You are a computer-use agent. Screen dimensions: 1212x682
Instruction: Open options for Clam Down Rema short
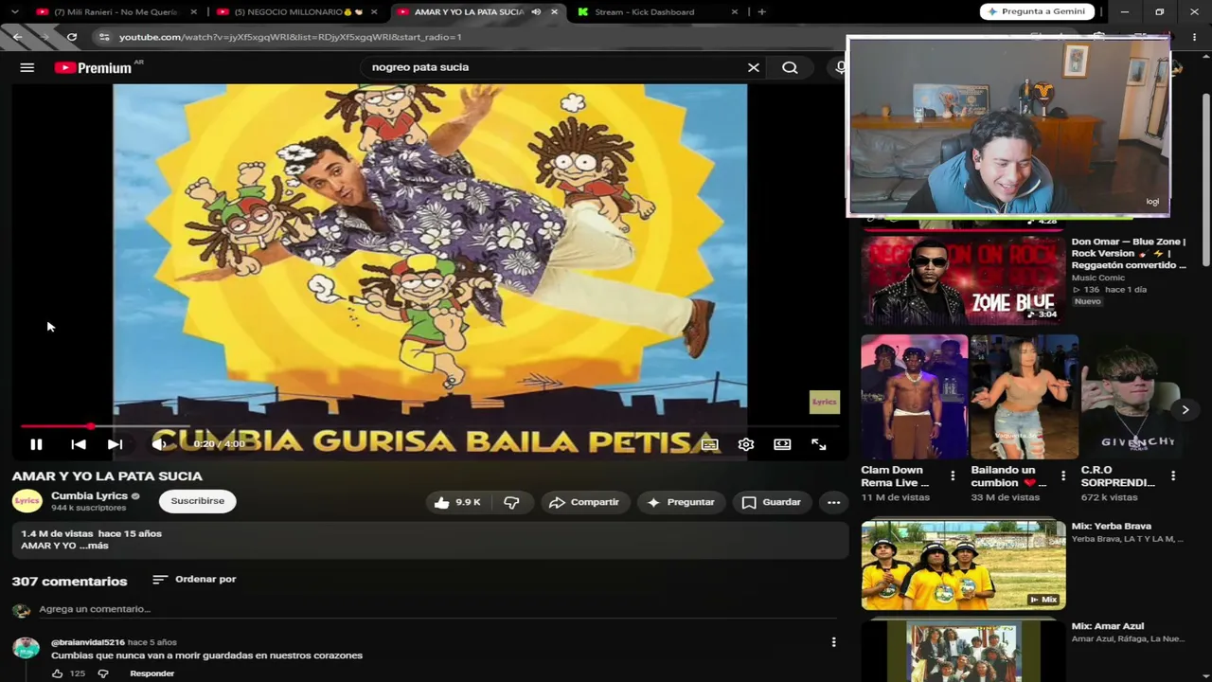point(953,476)
